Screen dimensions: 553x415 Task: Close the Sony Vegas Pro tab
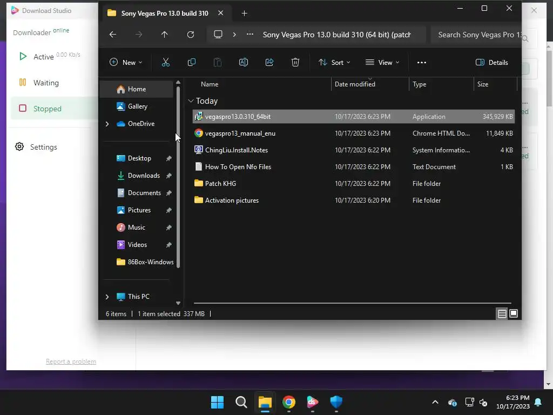coord(220,13)
